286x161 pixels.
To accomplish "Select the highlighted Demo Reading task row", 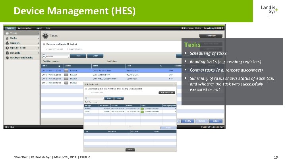I will (111, 71).
